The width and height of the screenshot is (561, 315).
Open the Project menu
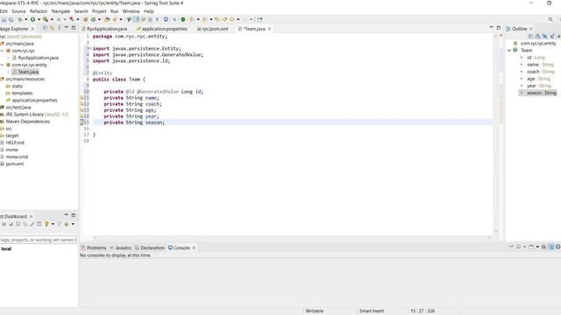click(x=99, y=11)
